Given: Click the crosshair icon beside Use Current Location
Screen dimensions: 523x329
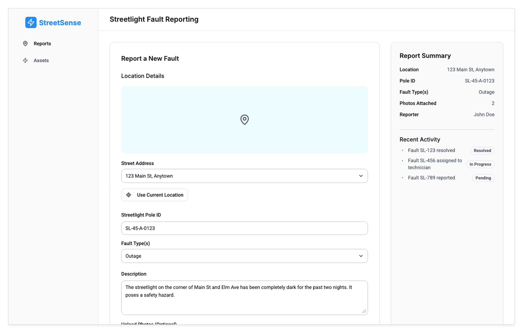Looking at the screenshot, I should tap(129, 195).
